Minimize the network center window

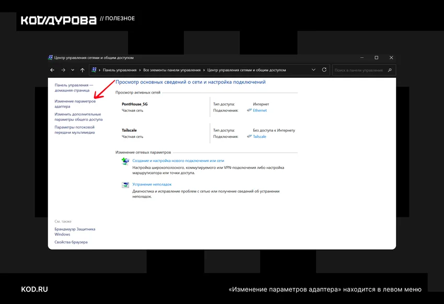(x=362, y=57)
